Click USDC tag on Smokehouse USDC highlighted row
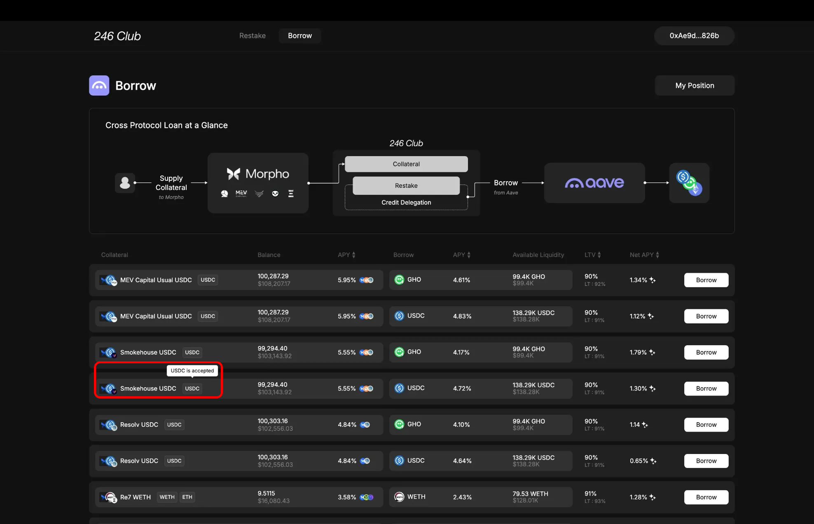The width and height of the screenshot is (814, 524). (x=192, y=388)
